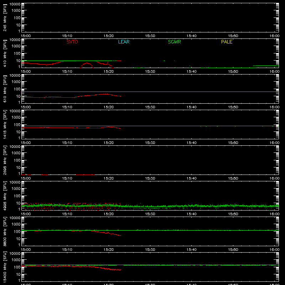This screenshot has width=285, height=285.
Task: Click the 100 tick label in 610 MHz panel
Action: click(17, 89)
